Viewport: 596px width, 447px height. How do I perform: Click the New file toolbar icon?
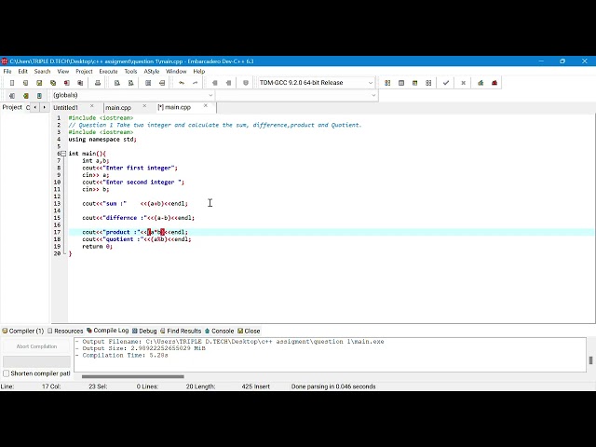coord(12,83)
